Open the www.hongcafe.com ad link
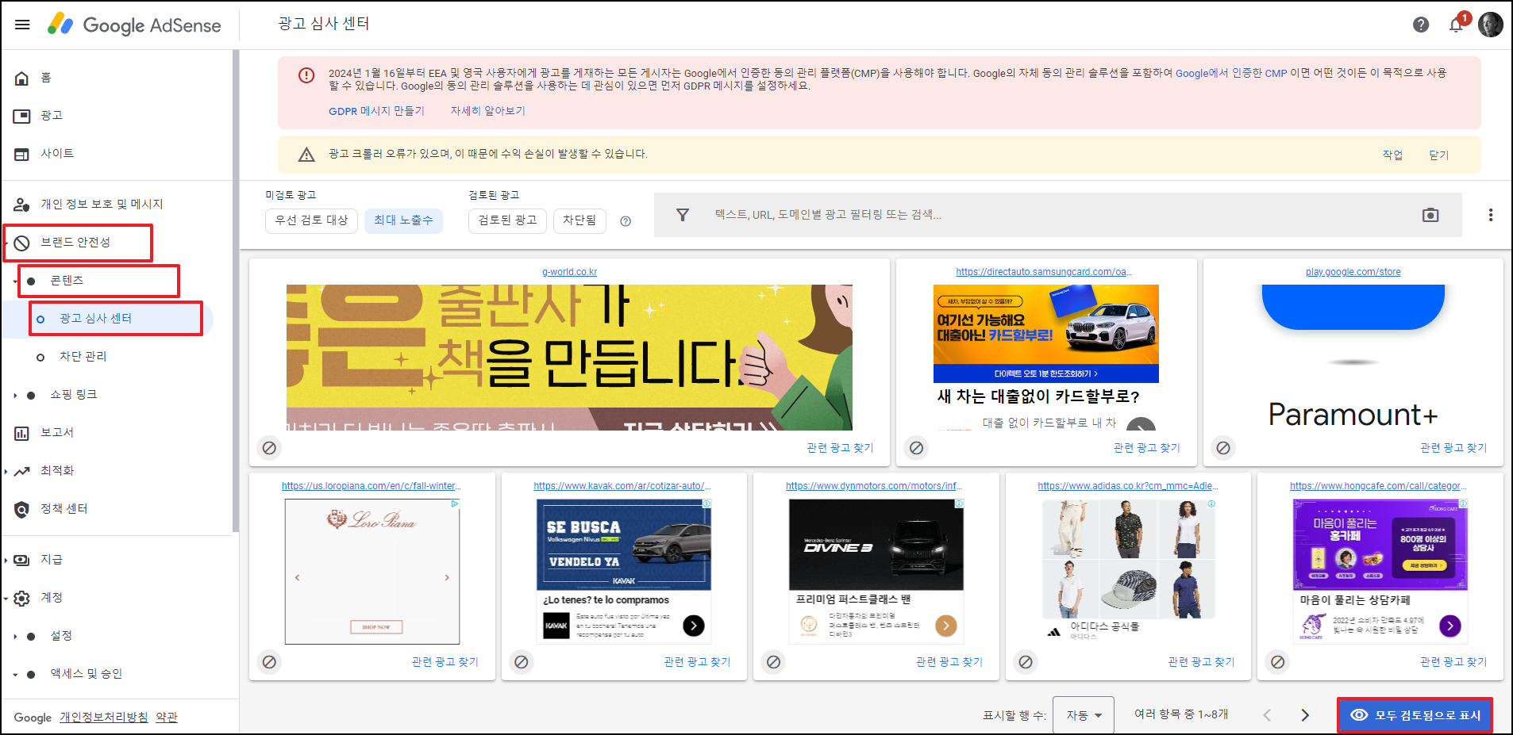 pos(1379,486)
